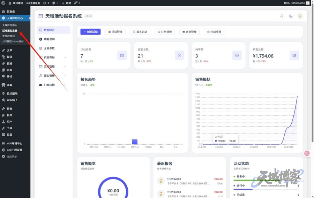Open 活动报名系统 in the sidebar submenu

tap(10, 31)
